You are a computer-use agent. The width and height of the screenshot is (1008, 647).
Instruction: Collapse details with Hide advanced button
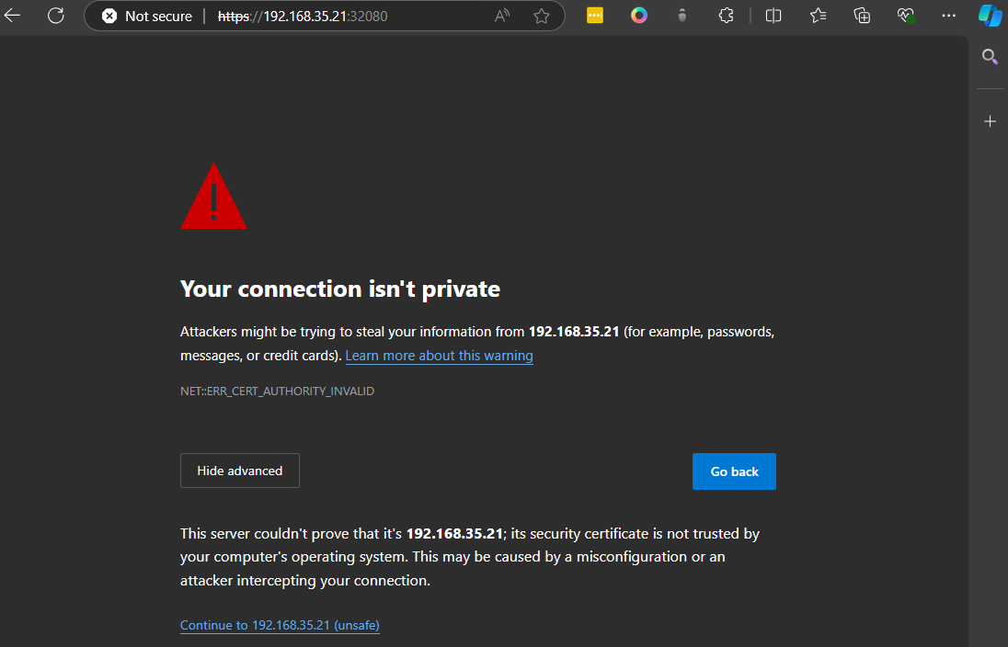click(x=240, y=471)
